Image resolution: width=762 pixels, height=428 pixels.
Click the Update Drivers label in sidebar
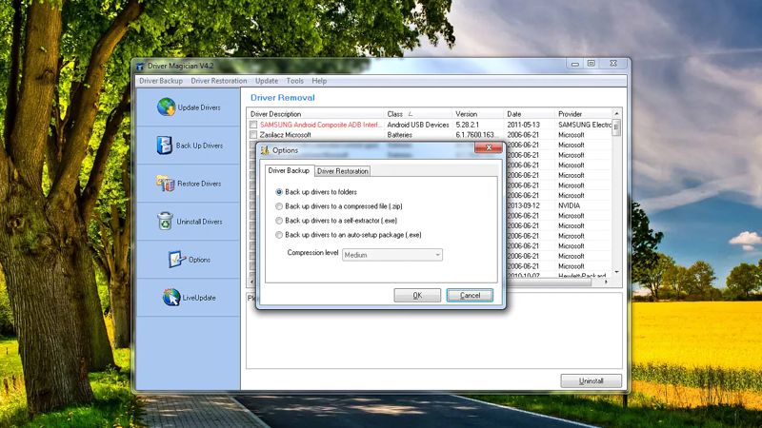point(199,107)
